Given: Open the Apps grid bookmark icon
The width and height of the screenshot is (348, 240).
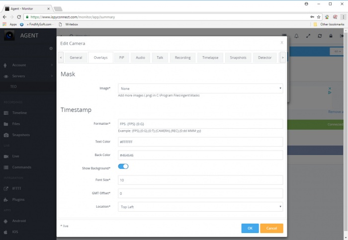Looking at the screenshot, I should 4,24.
